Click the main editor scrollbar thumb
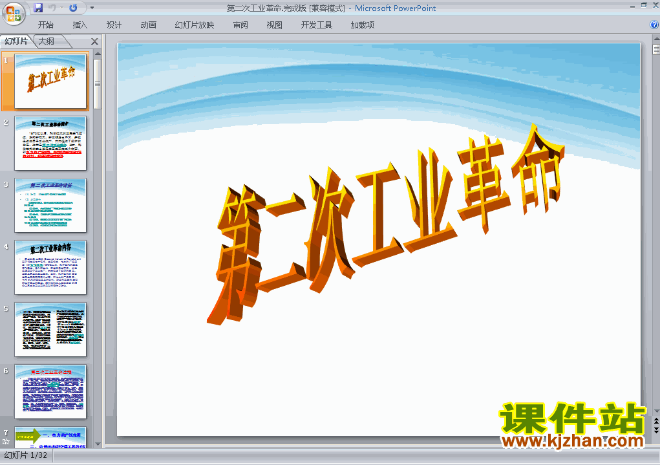The image size is (660, 465). pos(656,49)
